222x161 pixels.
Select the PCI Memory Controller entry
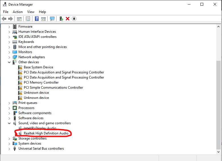(41, 82)
